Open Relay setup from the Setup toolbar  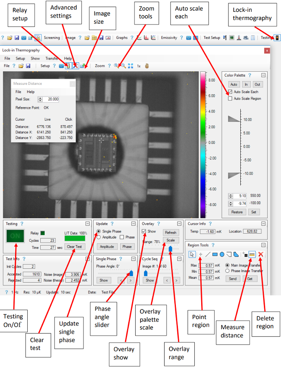tap(68, 66)
